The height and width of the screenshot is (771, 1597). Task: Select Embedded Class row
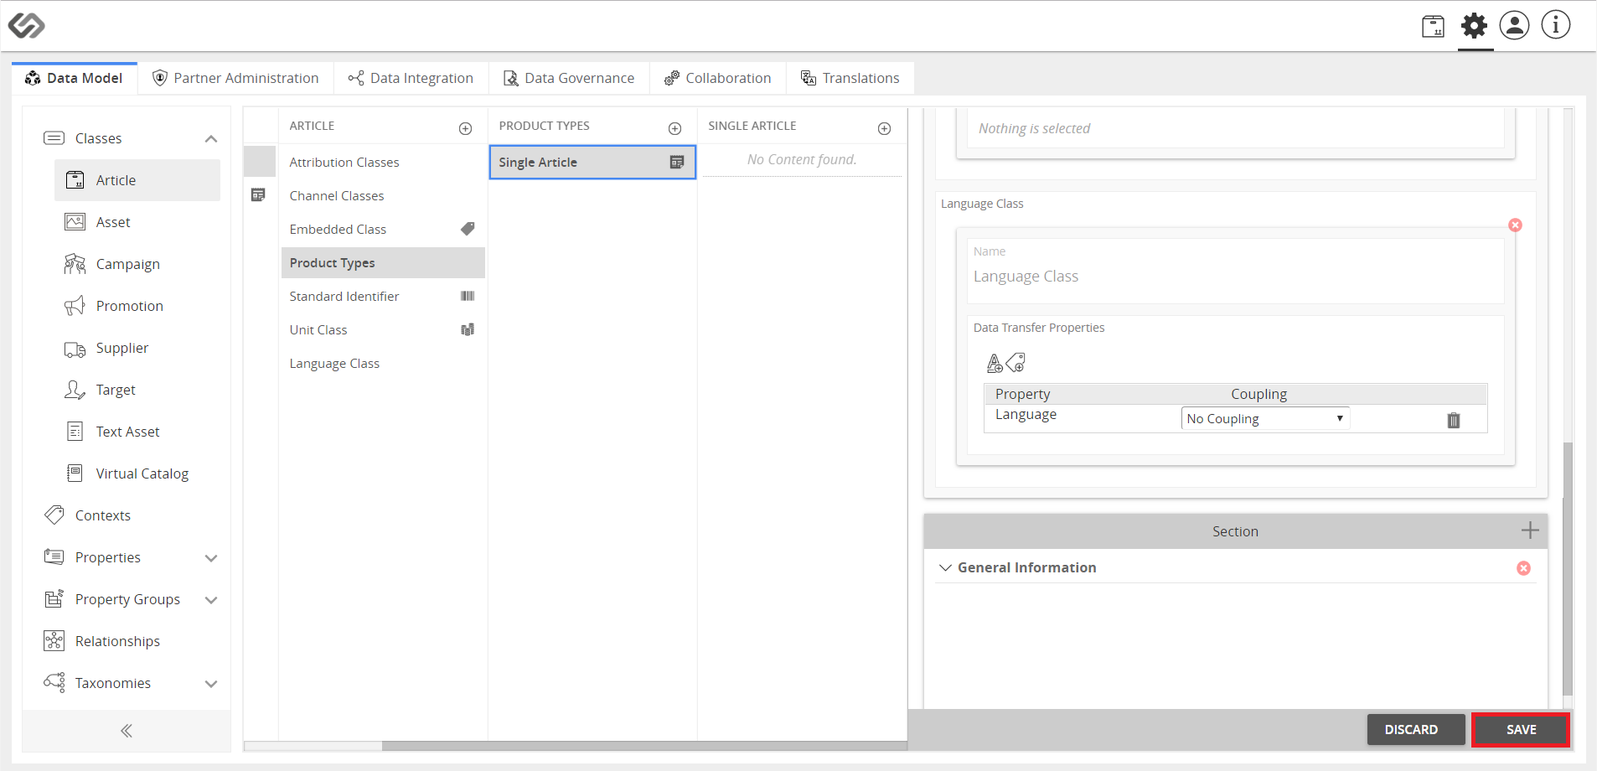click(x=383, y=229)
